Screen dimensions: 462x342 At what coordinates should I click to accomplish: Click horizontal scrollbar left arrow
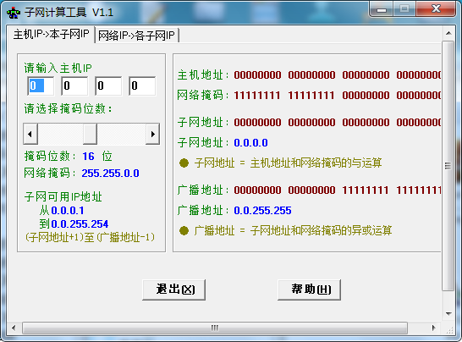(x=14, y=328)
